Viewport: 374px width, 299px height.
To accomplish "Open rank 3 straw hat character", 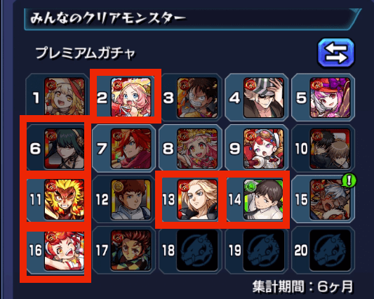I will click(x=197, y=98).
